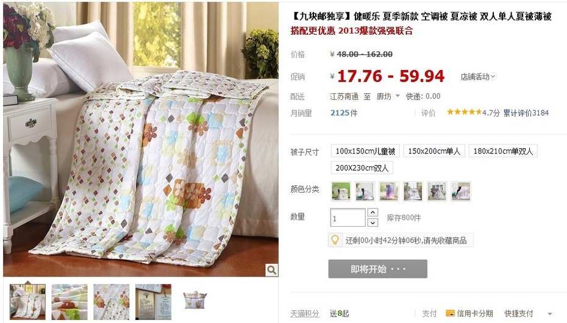Click the five-star rating icons
567x323 pixels.
click(465, 112)
